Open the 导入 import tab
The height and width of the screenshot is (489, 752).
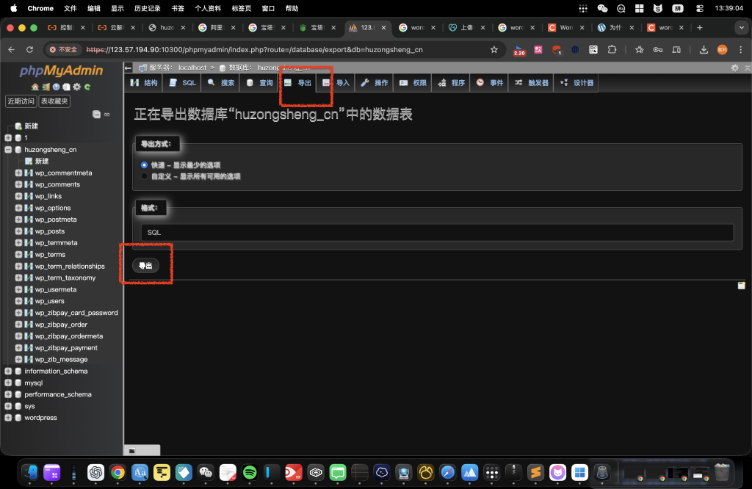click(336, 83)
